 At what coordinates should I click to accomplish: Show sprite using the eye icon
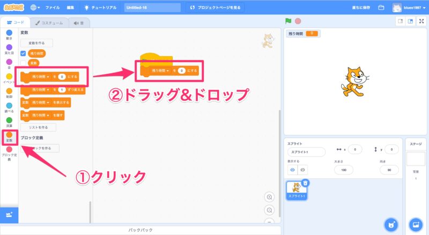[293, 169]
